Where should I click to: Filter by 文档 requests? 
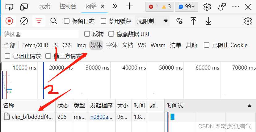(128, 45)
